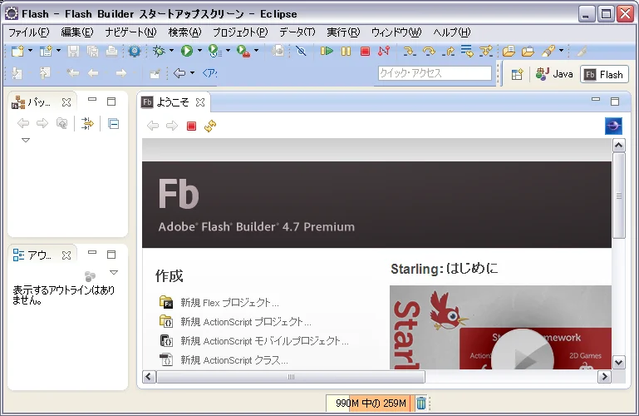This screenshot has width=639, height=416.
Task: Click Collapse All in Package Explorer
Action: tap(113, 124)
